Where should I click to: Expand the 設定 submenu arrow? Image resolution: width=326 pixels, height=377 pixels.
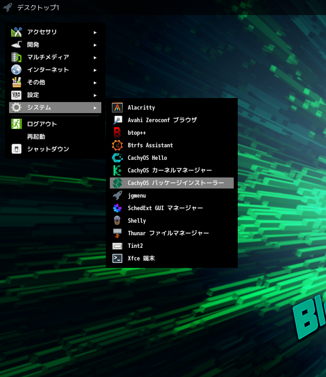point(95,95)
